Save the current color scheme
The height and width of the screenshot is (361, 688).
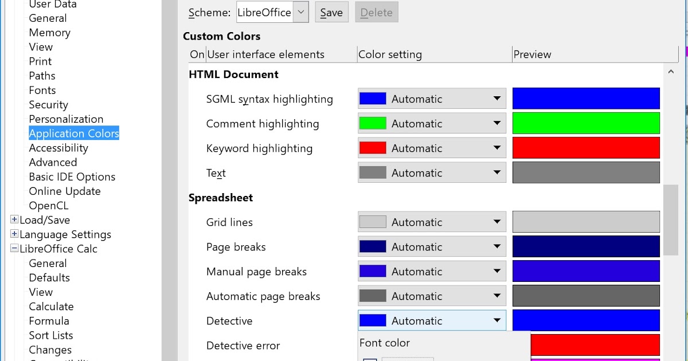click(x=331, y=11)
